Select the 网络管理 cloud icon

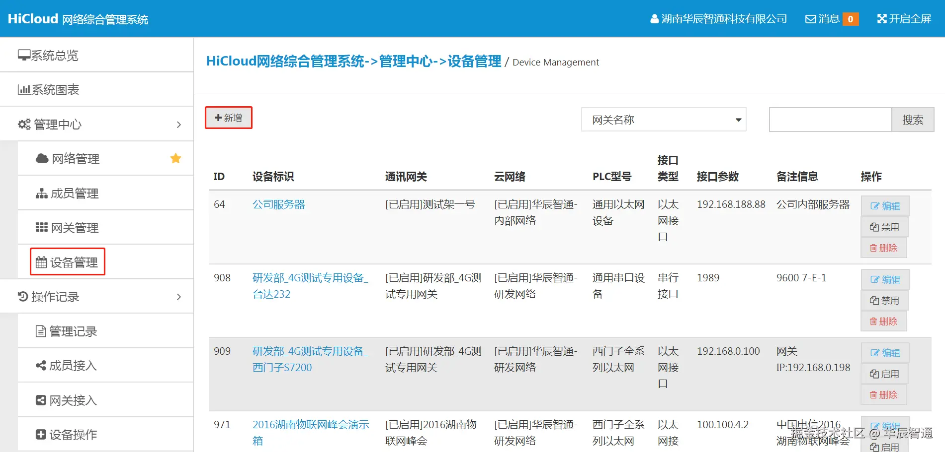click(x=42, y=158)
